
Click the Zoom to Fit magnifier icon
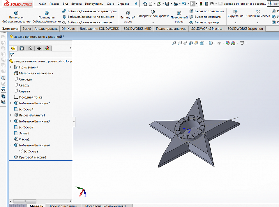click(x=174, y=43)
